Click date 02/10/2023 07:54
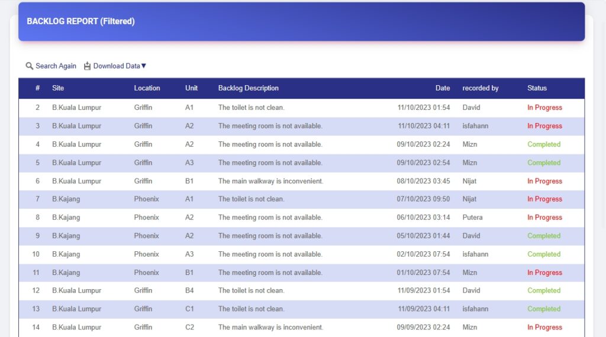 click(x=423, y=254)
